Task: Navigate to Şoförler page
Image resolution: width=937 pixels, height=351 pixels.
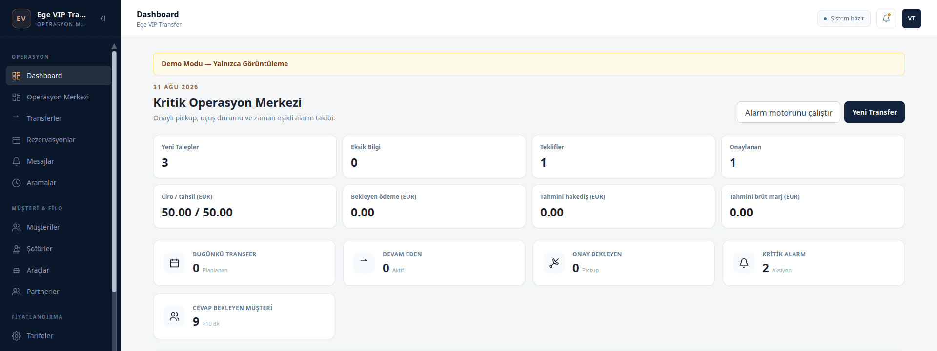Action: (59, 249)
